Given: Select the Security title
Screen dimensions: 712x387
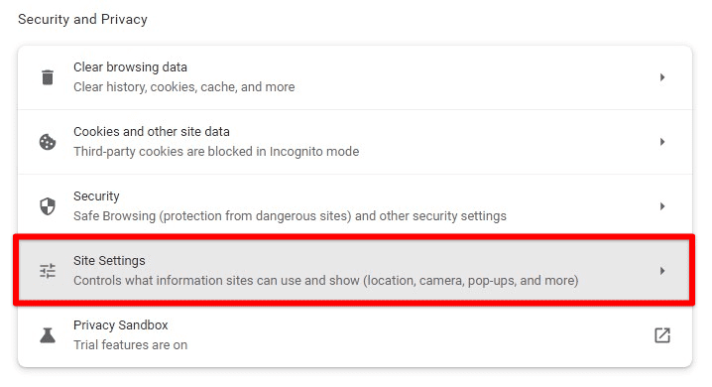Looking at the screenshot, I should coord(97,196).
